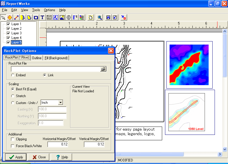Select the circle symbol tool

pos(10,18)
